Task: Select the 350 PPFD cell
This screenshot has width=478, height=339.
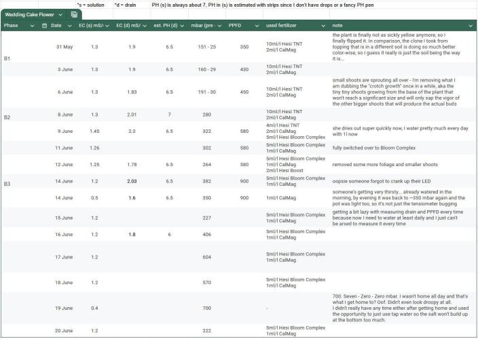Action: coord(244,47)
